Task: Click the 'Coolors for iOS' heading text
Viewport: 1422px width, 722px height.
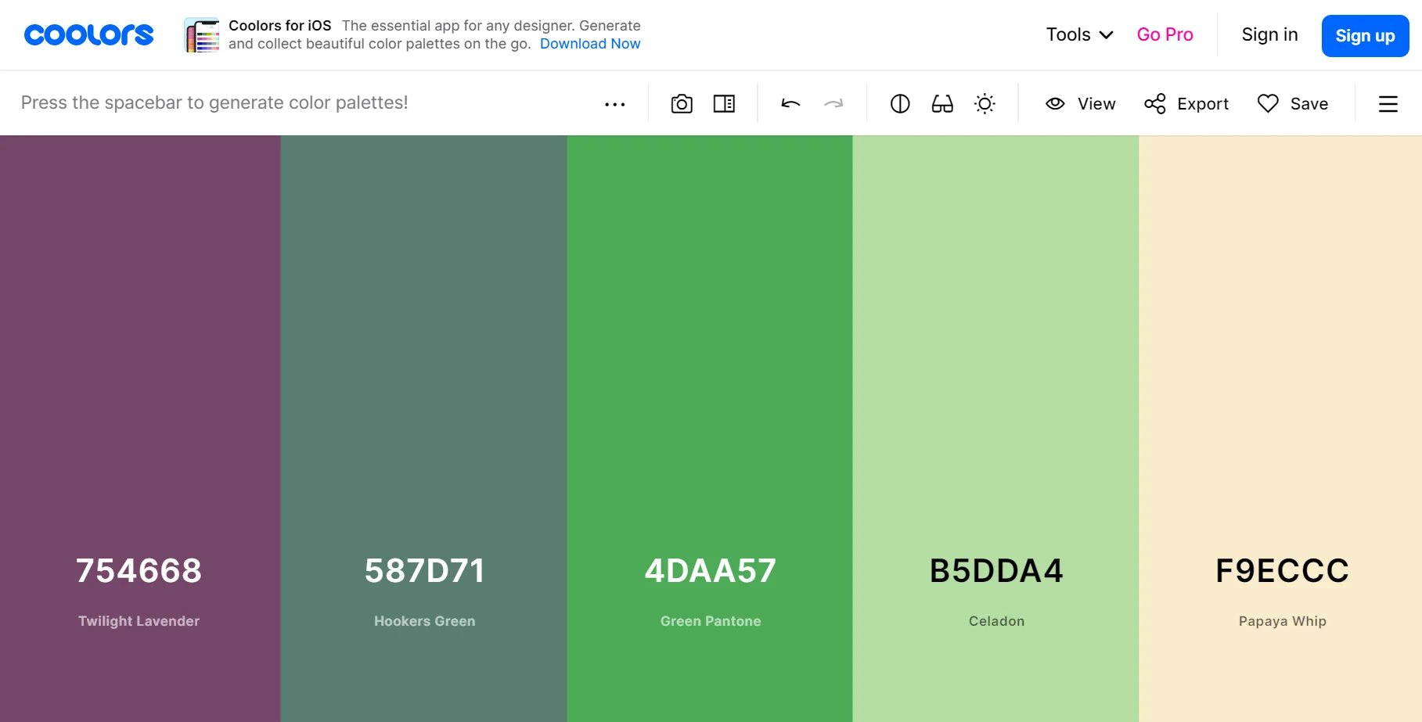Action: (280, 26)
